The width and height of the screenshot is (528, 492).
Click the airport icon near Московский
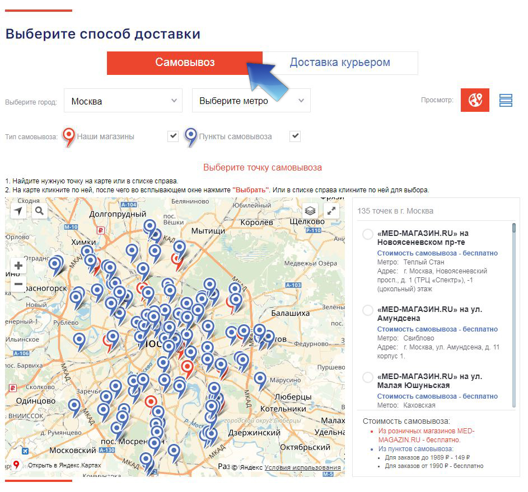[x=25, y=451]
